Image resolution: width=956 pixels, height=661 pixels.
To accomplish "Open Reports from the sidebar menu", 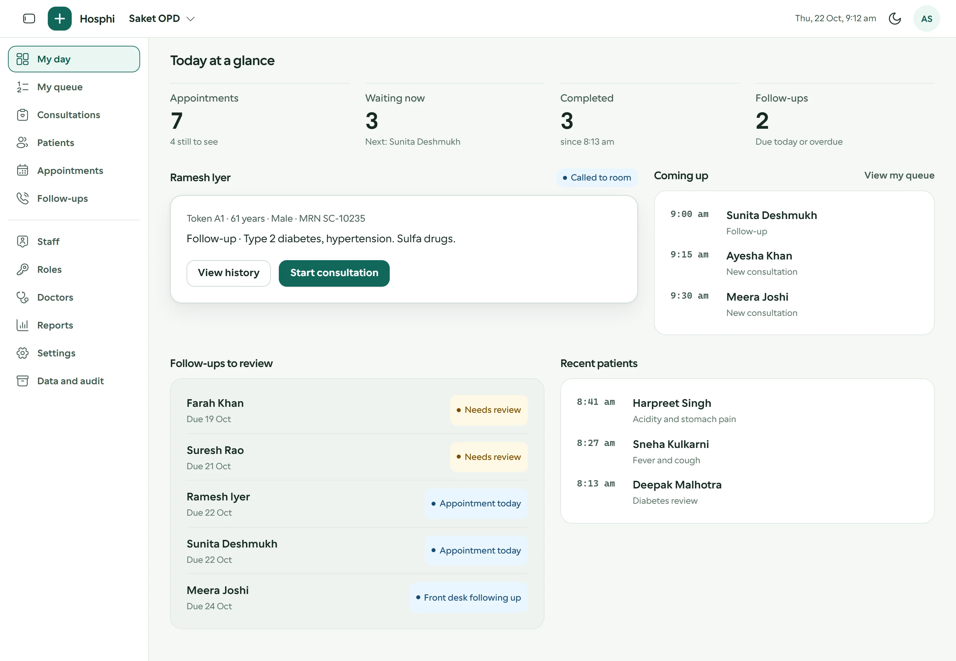I will tap(74, 325).
